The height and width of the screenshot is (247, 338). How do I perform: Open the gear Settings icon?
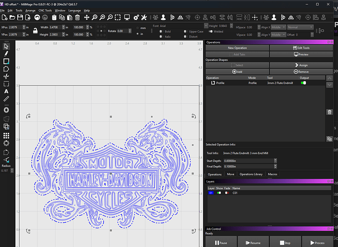pyautogui.click(x=136, y=18)
